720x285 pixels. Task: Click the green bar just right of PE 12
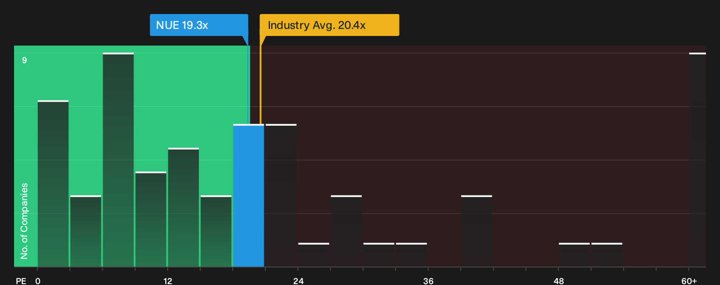pos(184,207)
